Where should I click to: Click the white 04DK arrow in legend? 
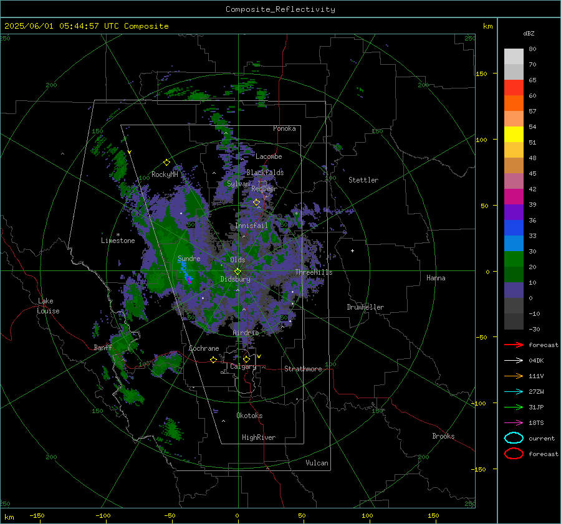click(x=514, y=361)
